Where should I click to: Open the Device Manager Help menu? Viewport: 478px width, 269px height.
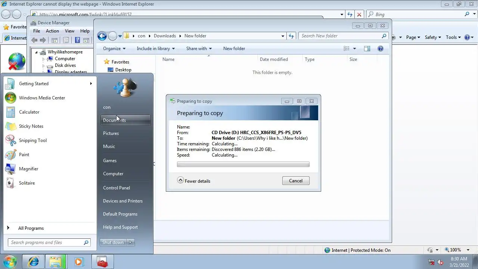(85, 31)
